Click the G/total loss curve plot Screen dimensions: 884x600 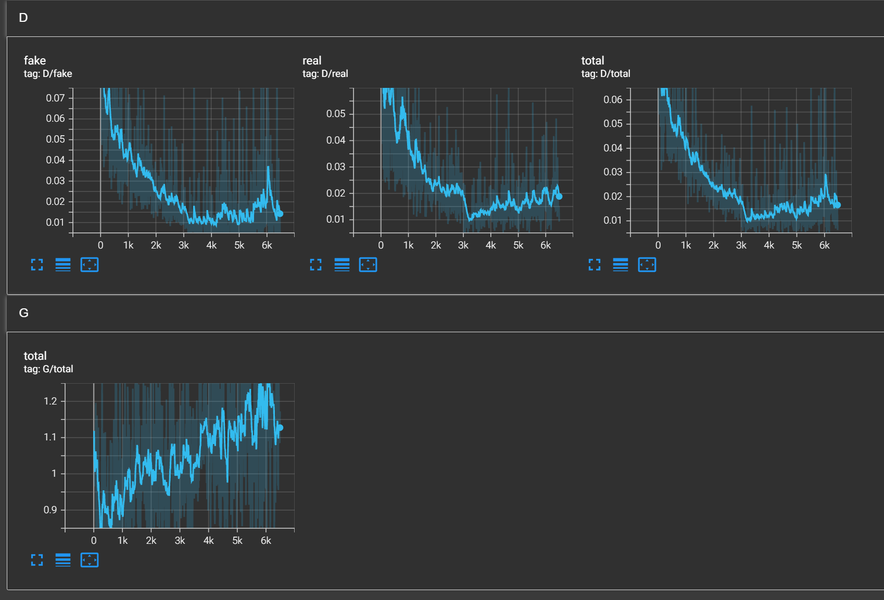point(180,456)
